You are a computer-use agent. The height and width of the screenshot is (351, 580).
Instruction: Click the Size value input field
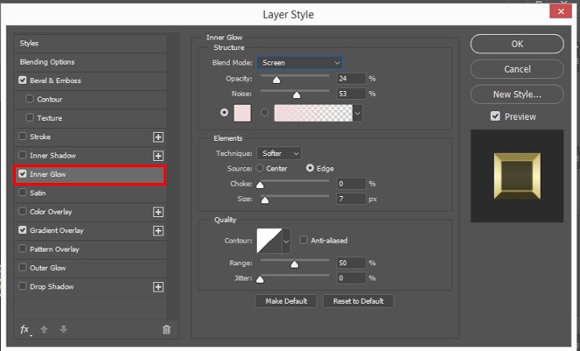[x=350, y=200]
